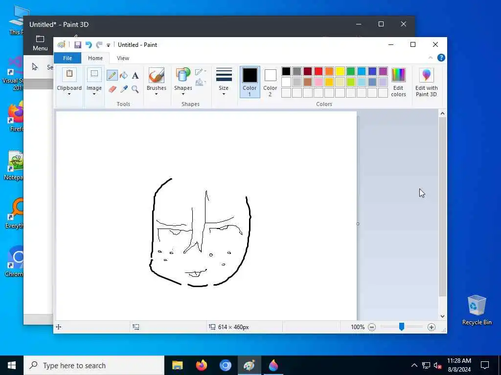The width and height of the screenshot is (501, 375).
Task: Click the zoom in plus button
Action: tap(432, 327)
